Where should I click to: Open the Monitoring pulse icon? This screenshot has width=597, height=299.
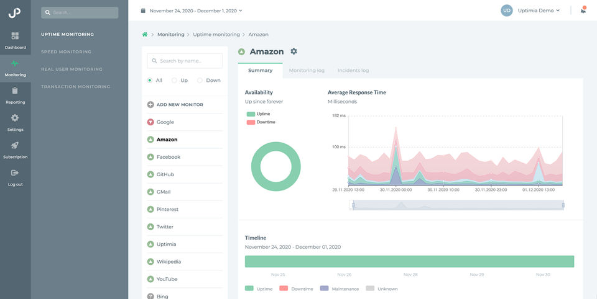click(15, 63)
